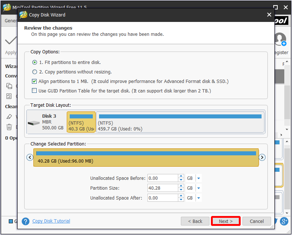Click the Unallocated Space Before field
The height and width of the screenshot is (235, 292).
click(x=163, y=178)
